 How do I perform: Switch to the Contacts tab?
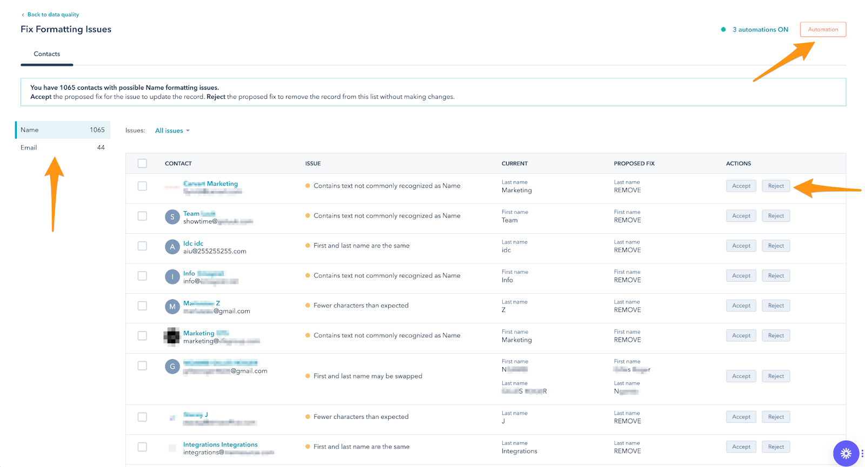(47, 54)
